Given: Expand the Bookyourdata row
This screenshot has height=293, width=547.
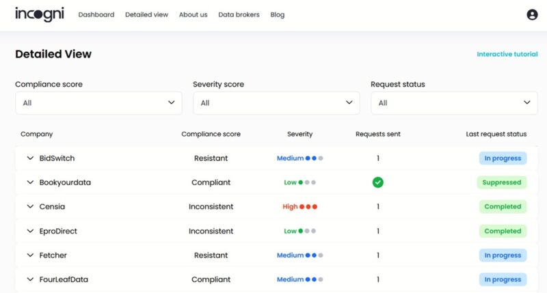Looking at the screenshot, I should pyautogui.click(x=30, y=182).
